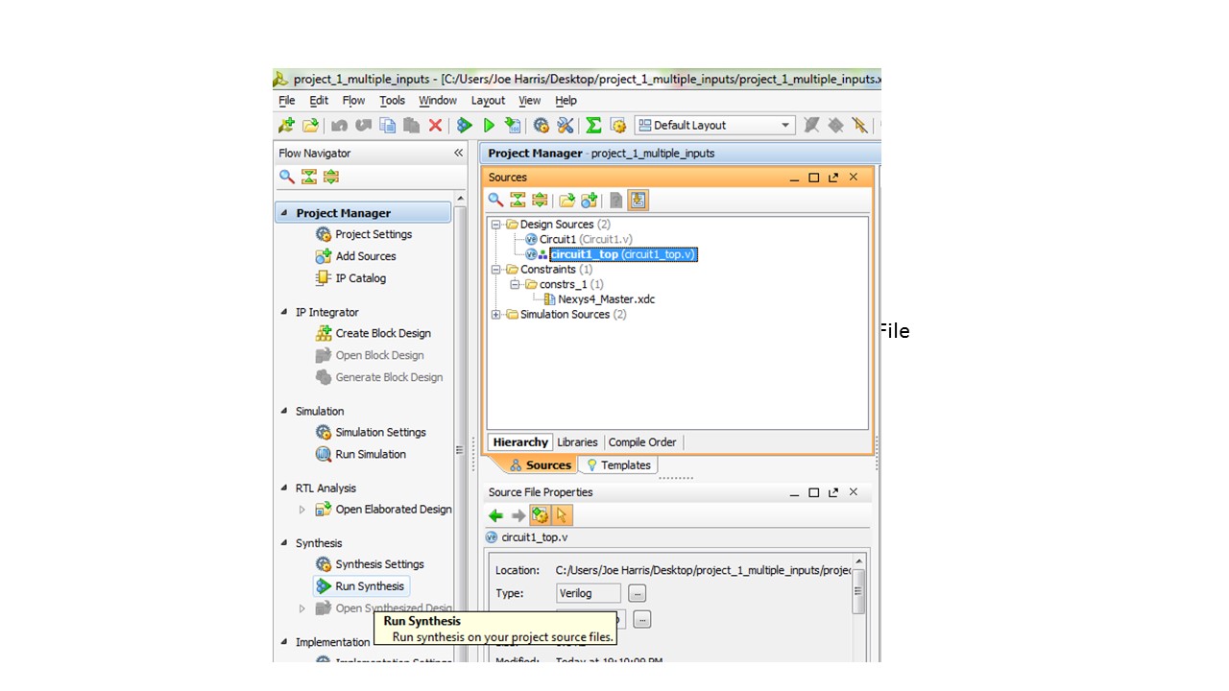Image resolution: width=1229 pixels, height=691 pixels.
Task: Select the Hierarchy tab
Action: 520,442
